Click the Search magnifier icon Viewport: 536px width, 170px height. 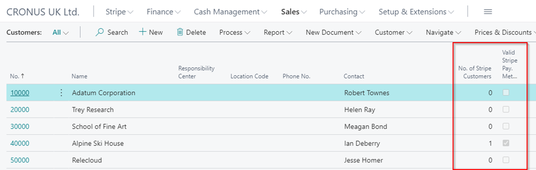coord(100,32)
